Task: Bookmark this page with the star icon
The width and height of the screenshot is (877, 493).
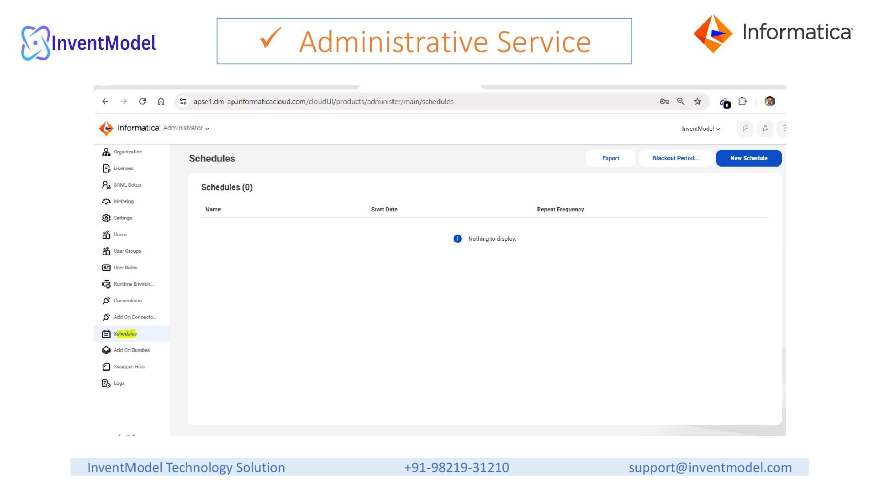Action: pos(697,101)
